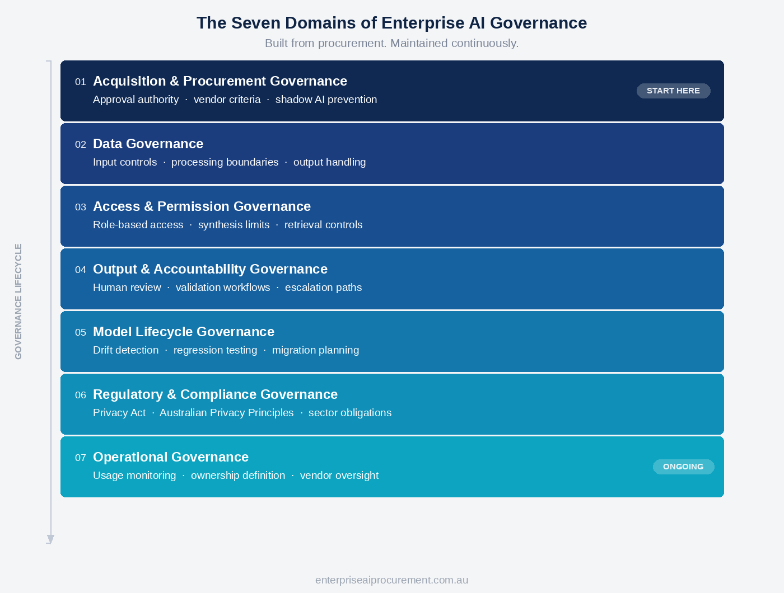
Task: Select Acquisition & Procurement Governance heading
Action: (220, 81)
